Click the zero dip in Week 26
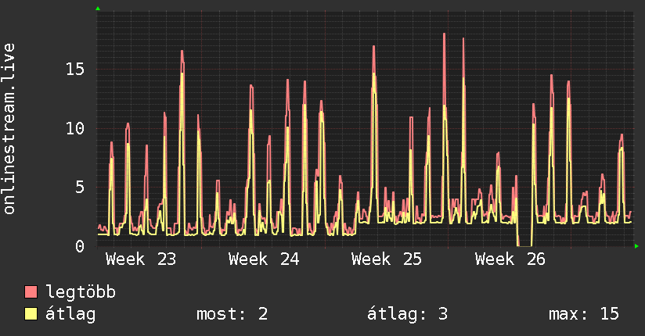 [x=524, y=245]
